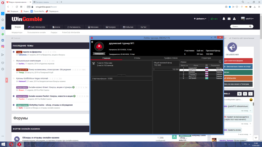Open player search magnifier in Игроки panel
The width and height of the screenshot is (262, 147).
[220, 62]
